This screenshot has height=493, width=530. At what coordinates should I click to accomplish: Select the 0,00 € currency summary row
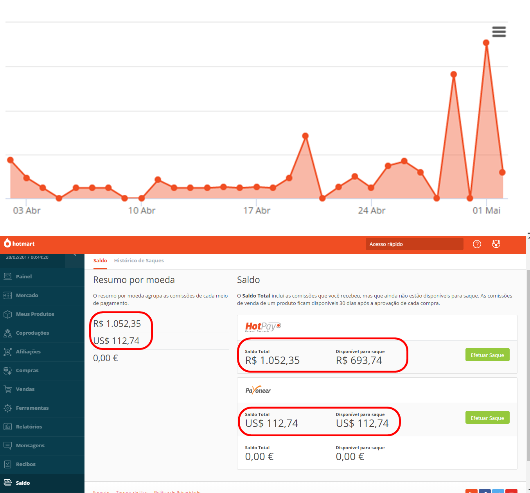pos(161,358)
